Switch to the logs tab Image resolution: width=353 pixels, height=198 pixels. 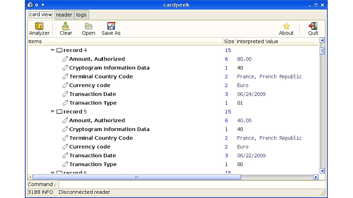pyautogui.click(x=81, y=15)
